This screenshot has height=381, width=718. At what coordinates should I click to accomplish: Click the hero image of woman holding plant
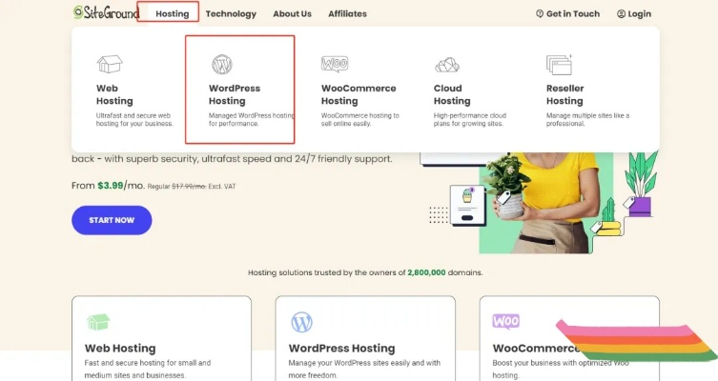pos(544,203)
